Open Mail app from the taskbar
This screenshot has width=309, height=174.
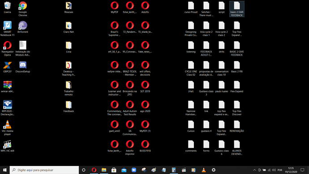[124, 170]
